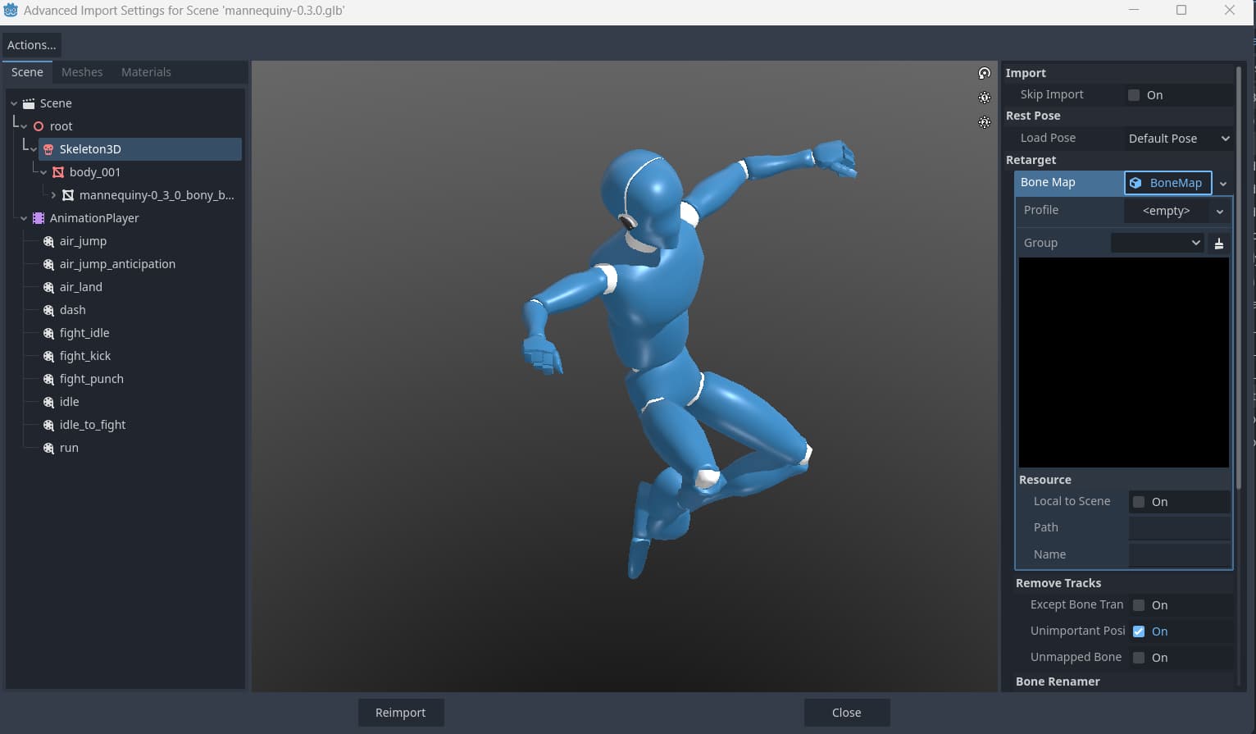The width and height of the screenshot is (1256, 734).
Task: Toggle the second light icon in viewport
Action: coord(985,122)
